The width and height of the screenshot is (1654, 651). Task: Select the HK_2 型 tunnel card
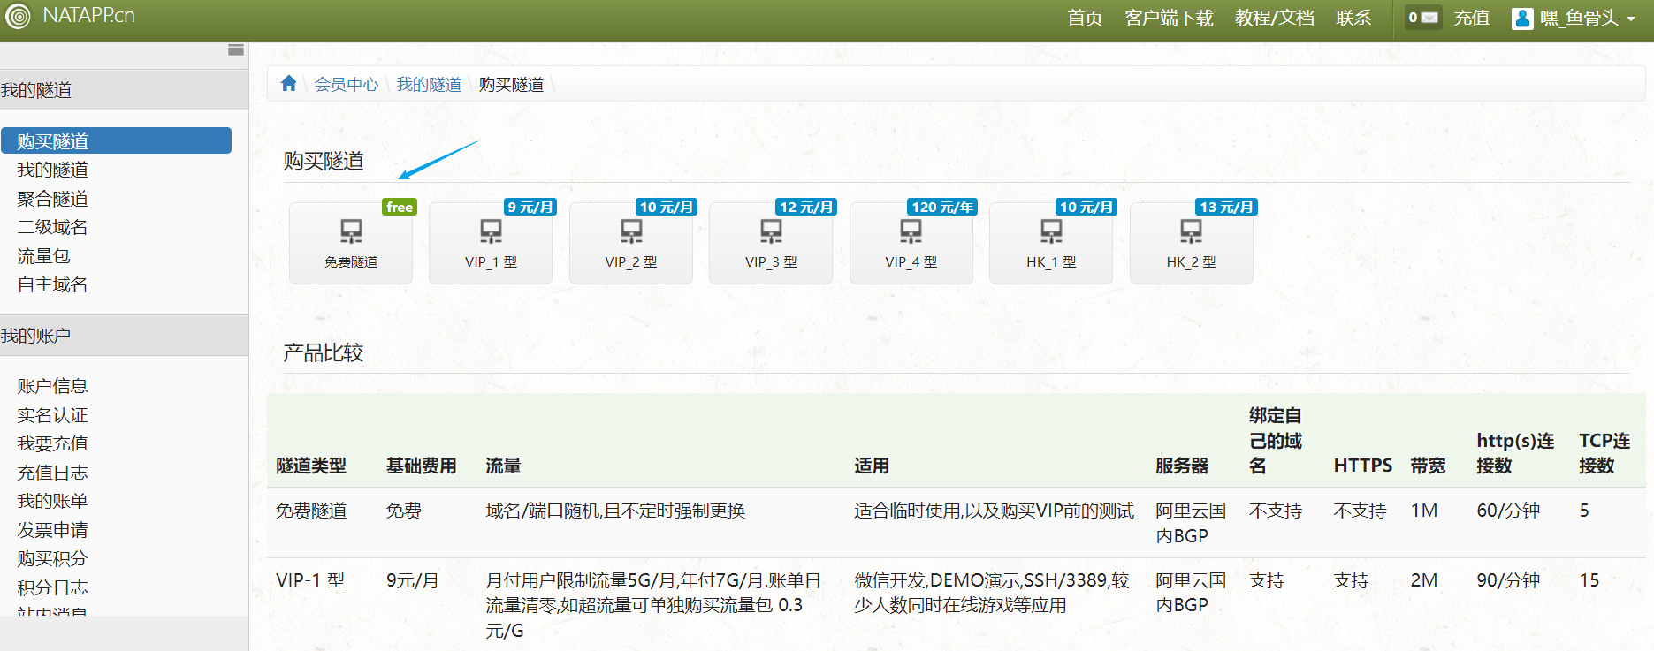[1192, 243]
